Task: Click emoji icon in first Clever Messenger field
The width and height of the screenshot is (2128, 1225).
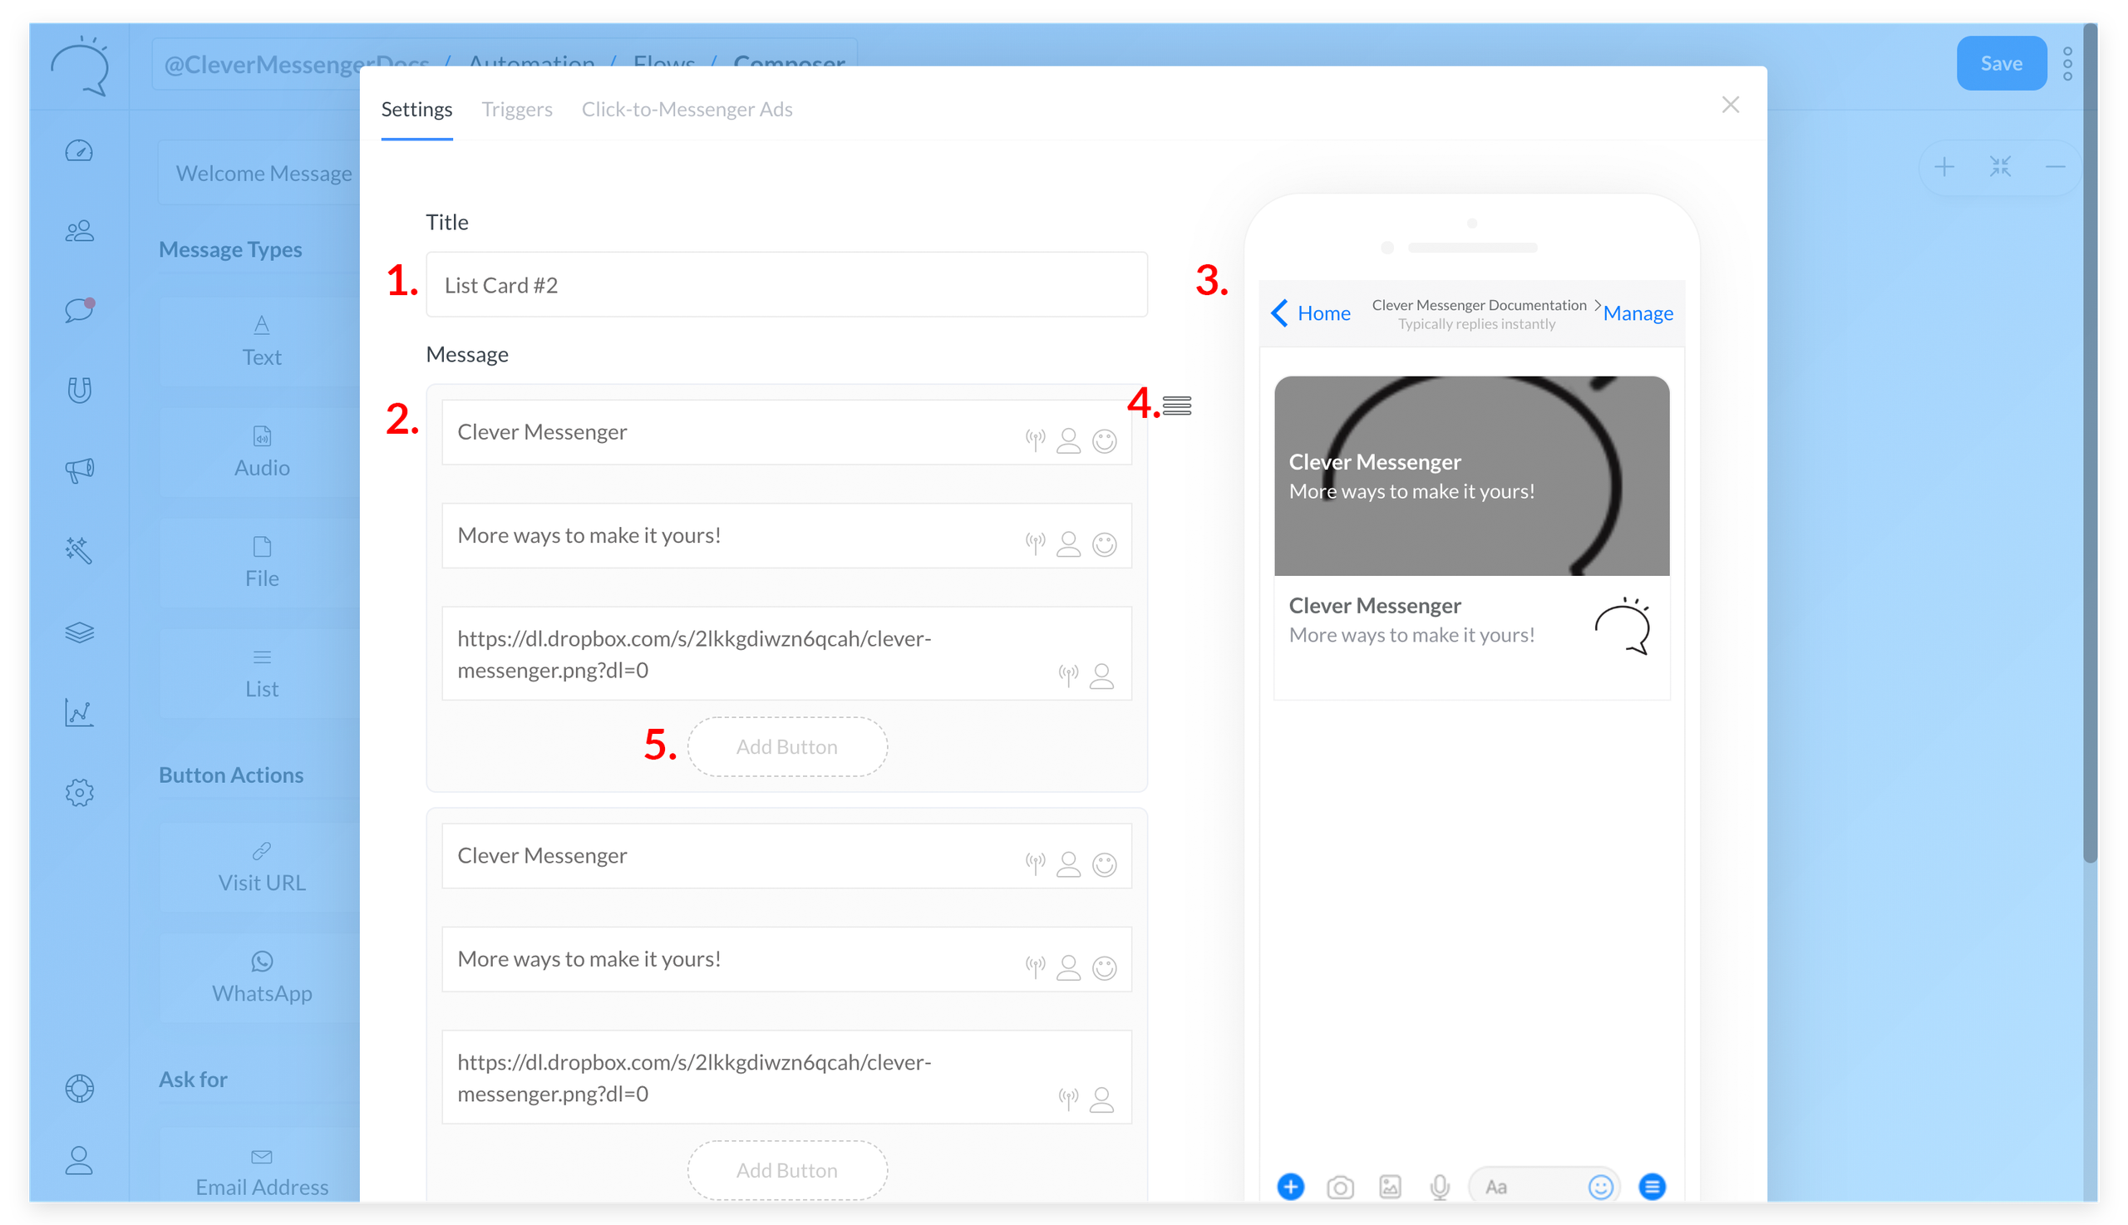Action: [1104, 440]
